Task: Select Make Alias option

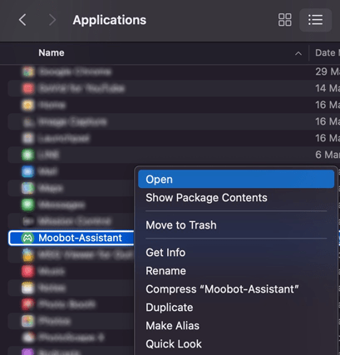Action: coord(172,326)
